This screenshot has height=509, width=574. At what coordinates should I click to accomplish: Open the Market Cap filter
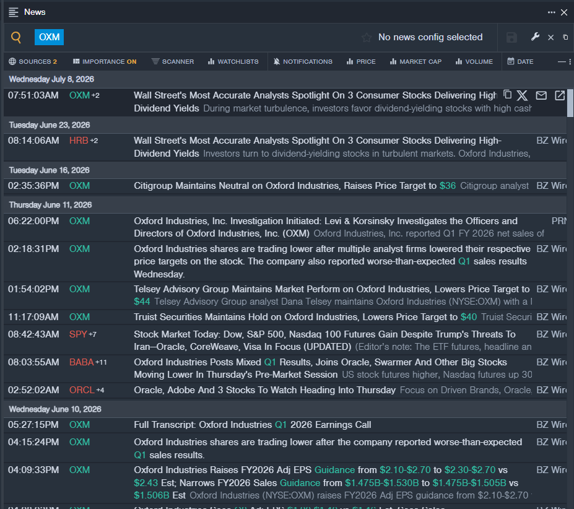(415, 61)
